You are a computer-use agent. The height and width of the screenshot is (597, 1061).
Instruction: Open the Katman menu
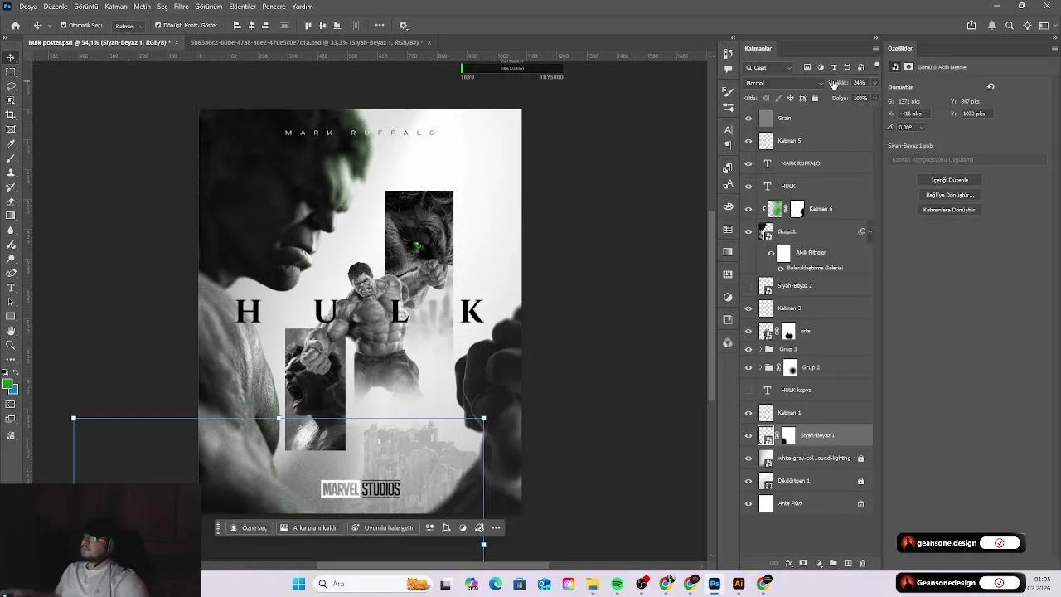116,7
